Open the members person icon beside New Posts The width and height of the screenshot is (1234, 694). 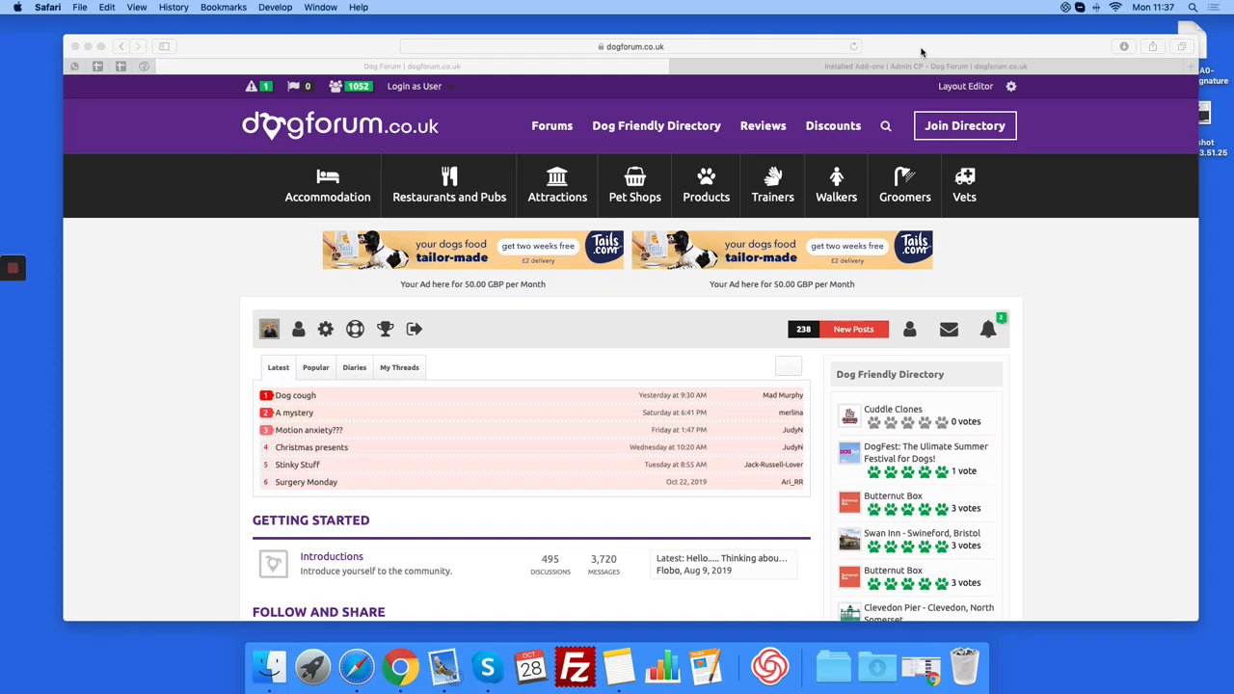[909, 329]
